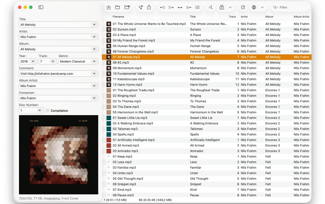Click the Actions box icon

coord(221,7)
